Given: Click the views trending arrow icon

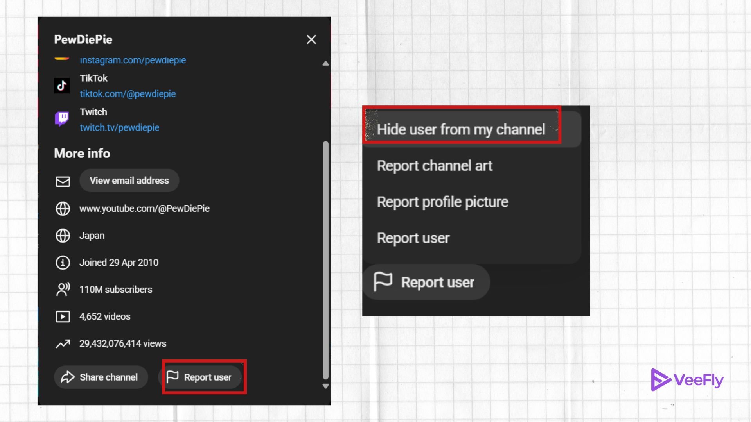Looking at the screenshot, I should [x=63, y=344].
